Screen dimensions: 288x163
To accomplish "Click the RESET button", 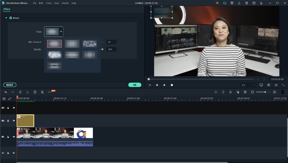I will click(x=10, y=85).
